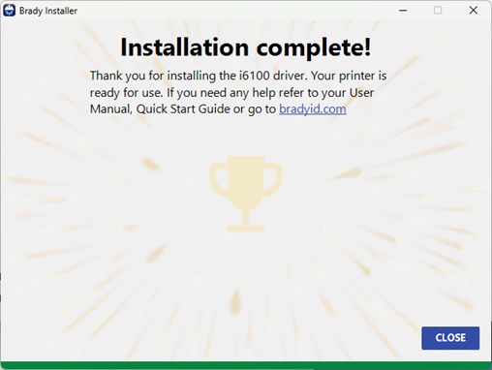Click the word "i6100" in the message
Image resolution: width=492 pixels, height=370 pixels.
(254, 76)
